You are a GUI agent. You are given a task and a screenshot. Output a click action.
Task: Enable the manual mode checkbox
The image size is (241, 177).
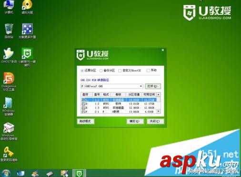[x=148, y=71]
